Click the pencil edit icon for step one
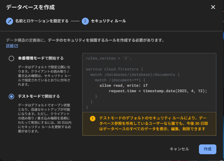 [10, 21]
